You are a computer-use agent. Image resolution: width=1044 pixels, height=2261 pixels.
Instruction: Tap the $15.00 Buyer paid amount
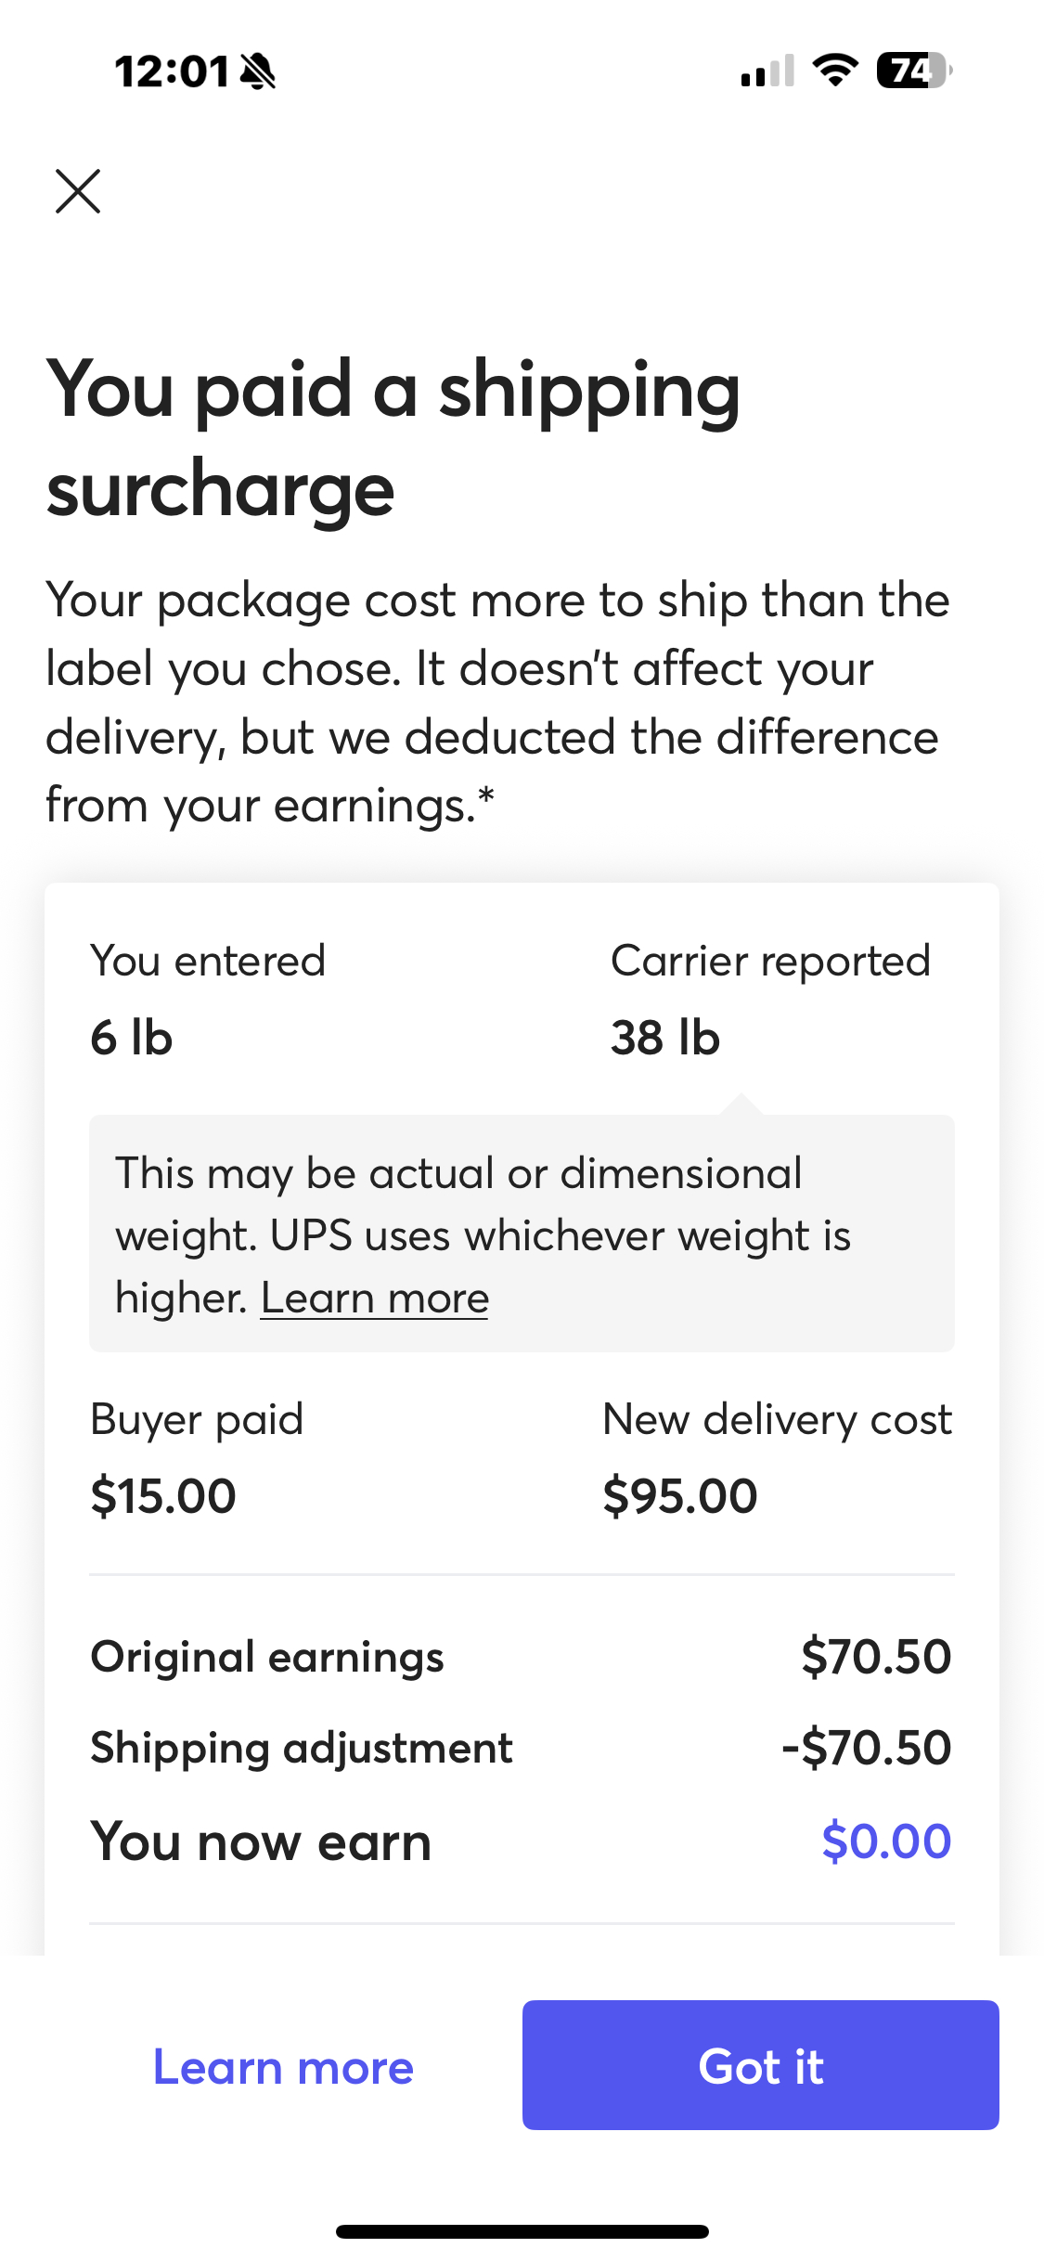point(163,1496)
